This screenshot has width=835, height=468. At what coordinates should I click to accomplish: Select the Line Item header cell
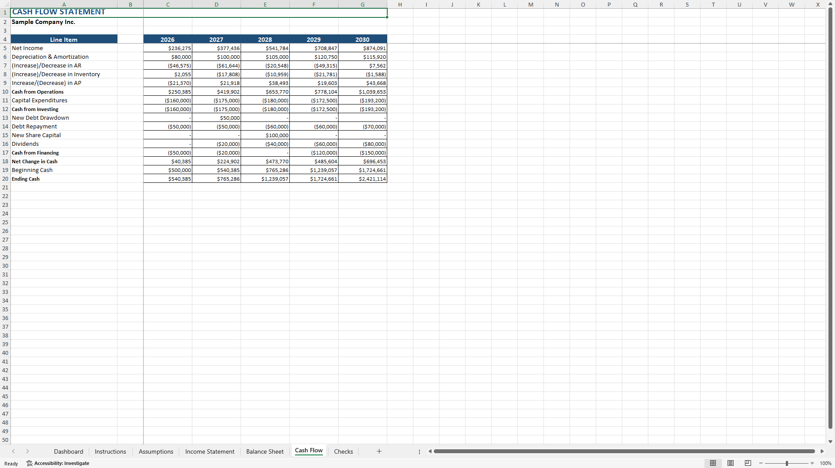(x=64, y=40)
